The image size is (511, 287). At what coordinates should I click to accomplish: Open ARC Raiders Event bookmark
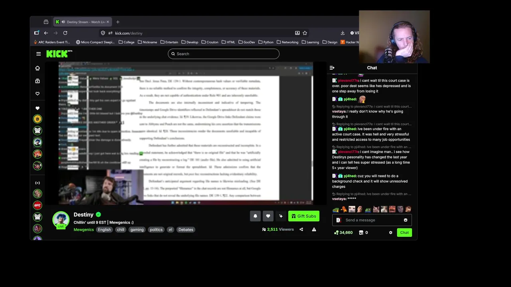51,42
